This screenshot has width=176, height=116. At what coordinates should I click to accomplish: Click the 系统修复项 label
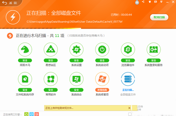point(102,95)
